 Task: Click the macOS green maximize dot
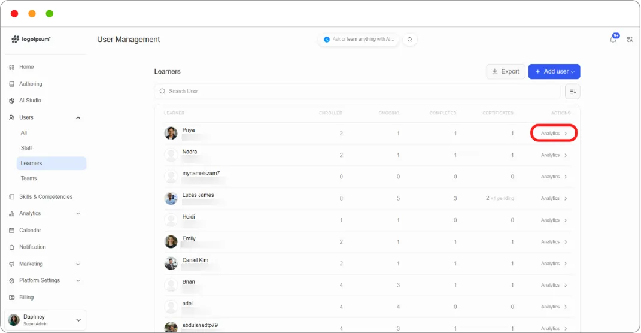[x=50, y=14]
